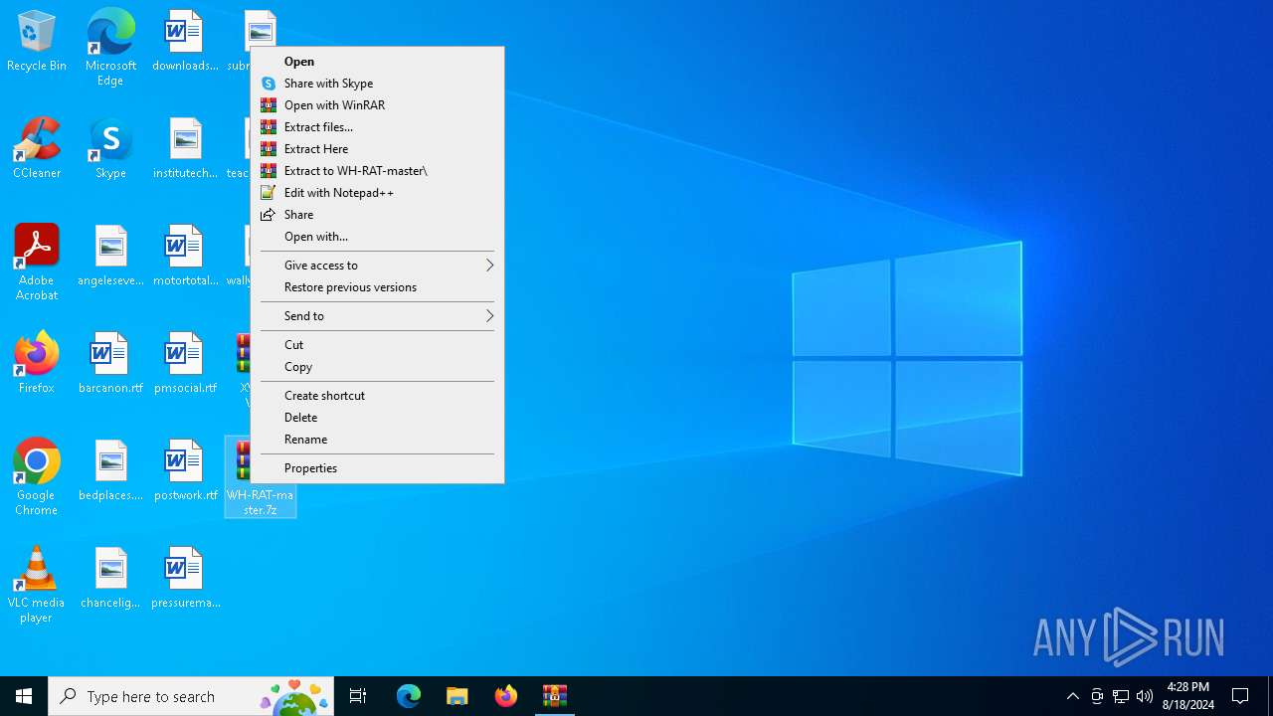Select the Adobe Acrobat desktop icon
The image size is (1273, 716).
[x=37, y=263]
